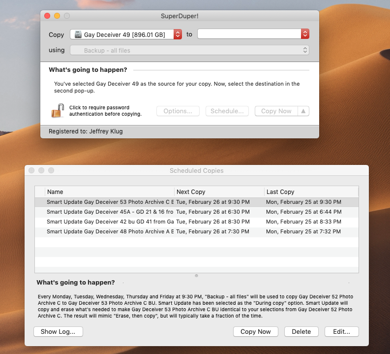Click the Options... button
390x354 pixels.
tap(178, 111)
